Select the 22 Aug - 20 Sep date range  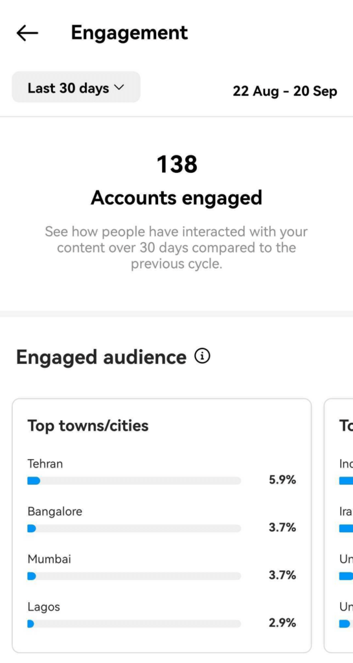click(285, 91)
